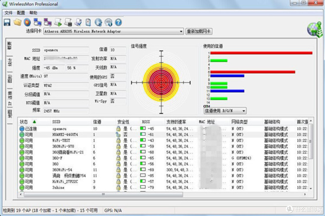Viewport: 325px width, 216px height.
Task: Click the green status icon of 3shine row
Action: tap(22, 187)
